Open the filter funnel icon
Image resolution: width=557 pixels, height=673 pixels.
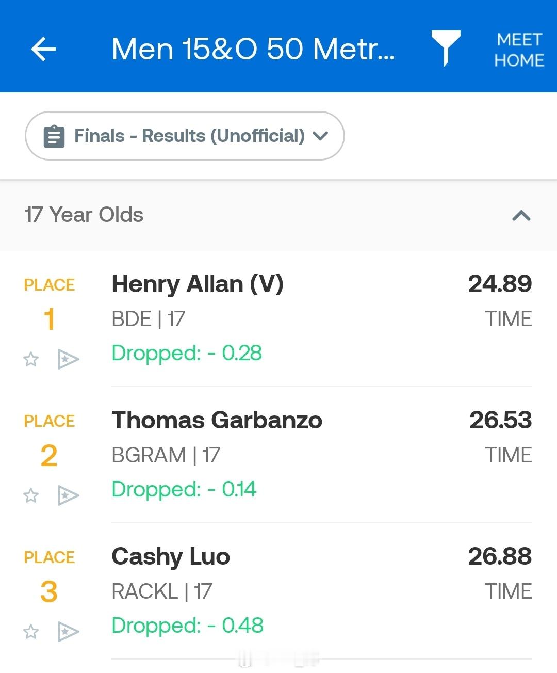tap(445, 47)
